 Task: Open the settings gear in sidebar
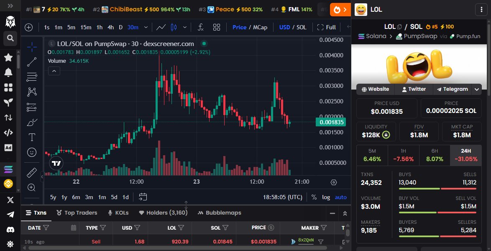tap(10, 244)
